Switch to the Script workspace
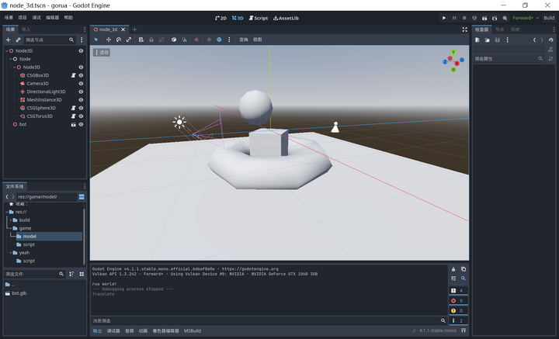 pyautogui.click(x=259, y=17)
